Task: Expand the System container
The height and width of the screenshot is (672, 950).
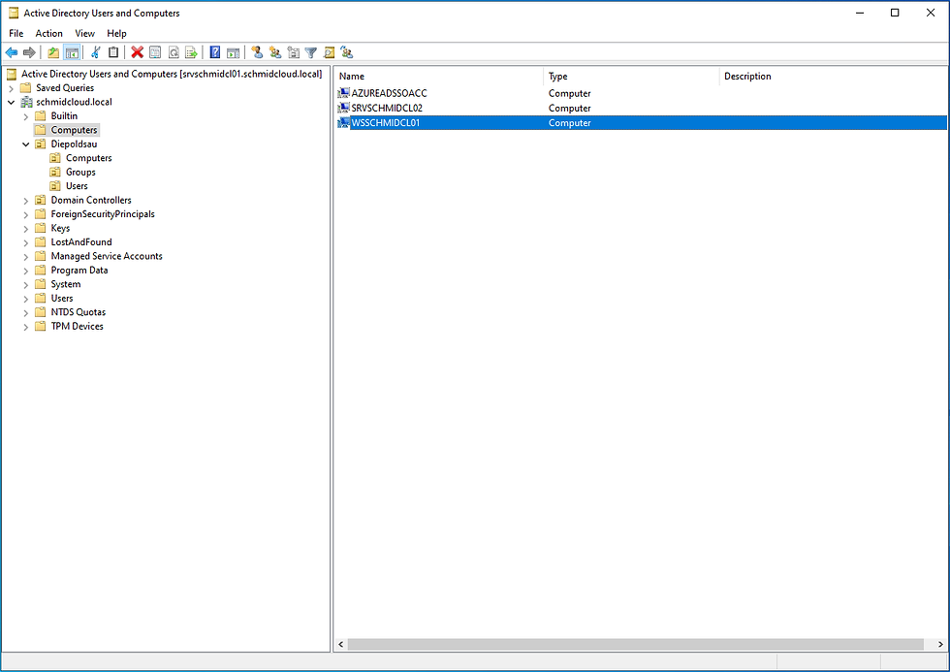Action: (x=25, y=285)
